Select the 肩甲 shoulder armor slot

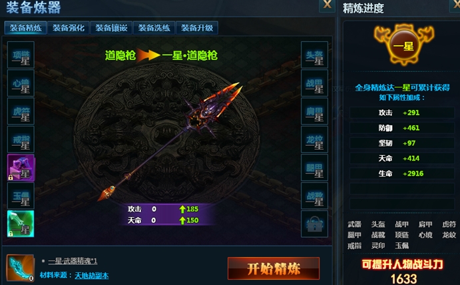pyautogui.click(x=314, y=111)
